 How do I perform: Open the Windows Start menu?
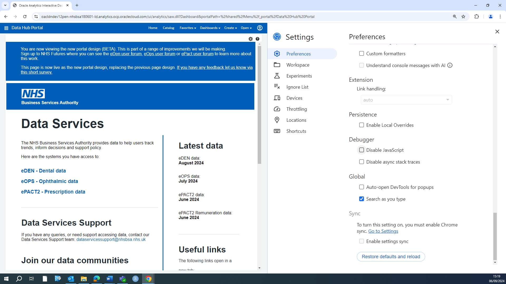[6, 279]
